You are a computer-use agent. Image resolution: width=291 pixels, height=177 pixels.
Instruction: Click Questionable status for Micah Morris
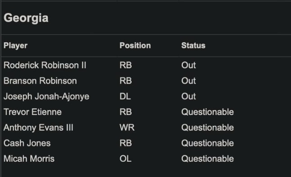coord(208,159)
